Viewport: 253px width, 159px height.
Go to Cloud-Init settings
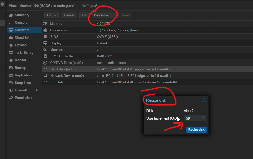pyautogui.click(x=22, y=38)
